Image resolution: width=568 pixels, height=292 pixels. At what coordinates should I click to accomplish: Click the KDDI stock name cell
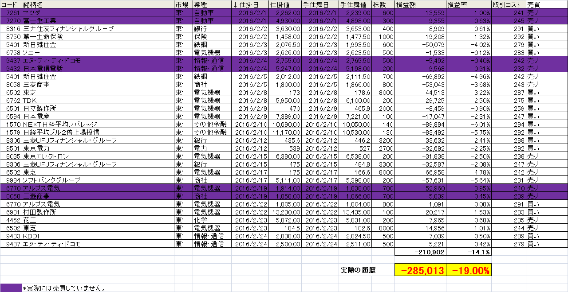click(x=98, y=236)
